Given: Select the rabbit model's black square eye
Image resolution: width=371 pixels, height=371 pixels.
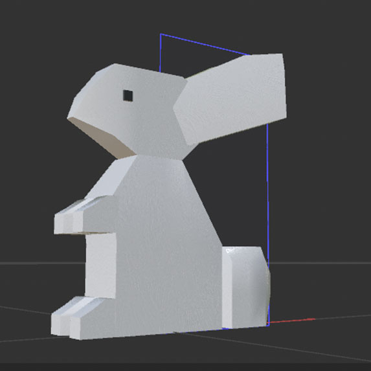Looking at the screenshot, I should click(128, 96).
